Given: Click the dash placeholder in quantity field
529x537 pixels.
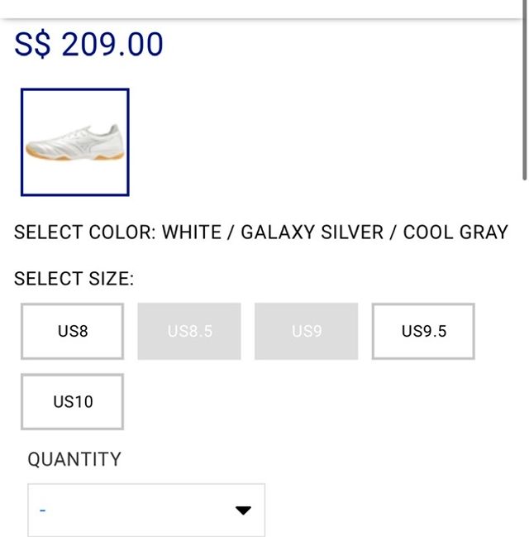Looking at the screenshot, I should (x=42, y=511).
